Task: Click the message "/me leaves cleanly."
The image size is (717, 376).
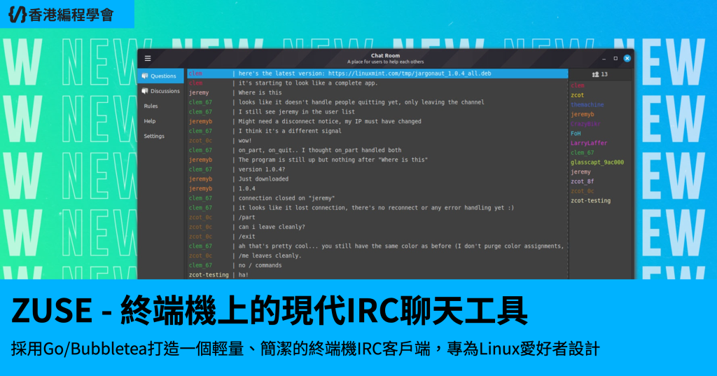Action: click(x=270, y=256)
